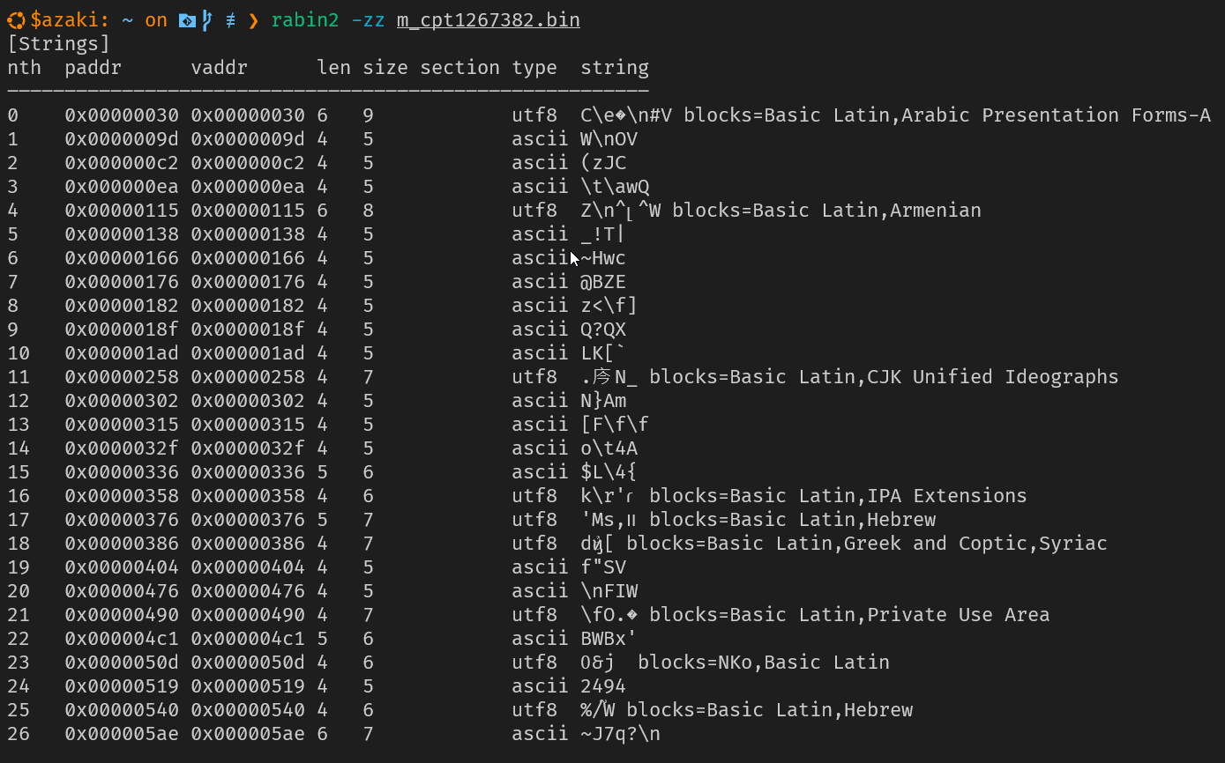Select the string z<\f]

[609, 306]
